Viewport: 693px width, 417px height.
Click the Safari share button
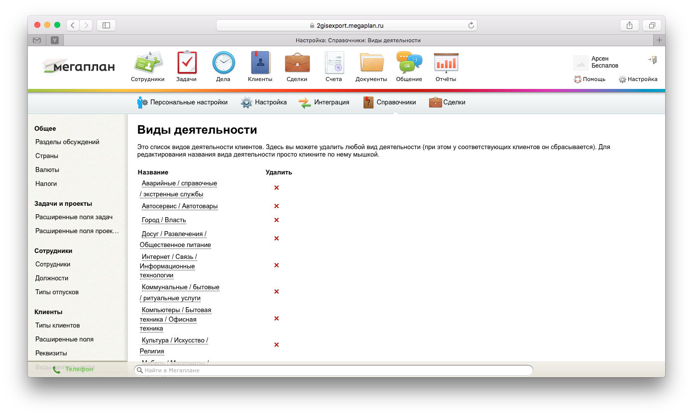click(x=630, y=25)
